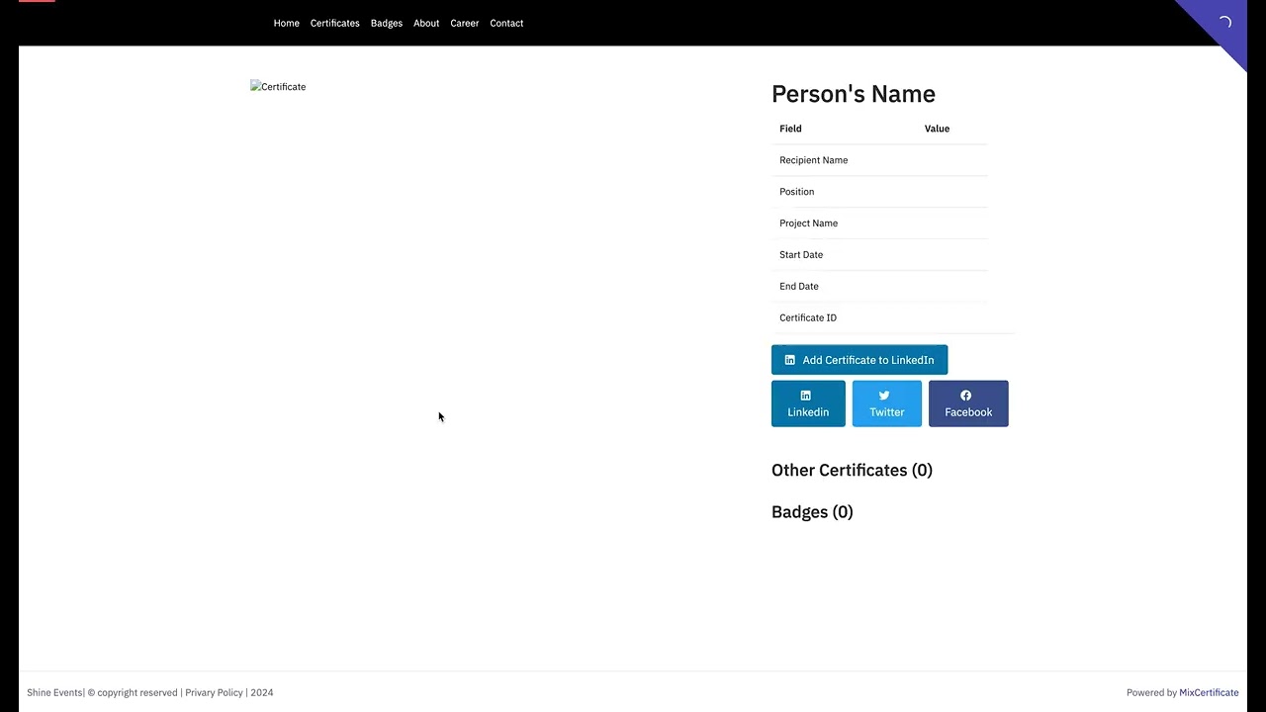1266x712 pixels.
Task: Select the End Date row label
Action: tap(798, 287)
